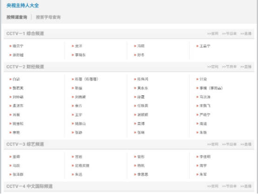Image resolution: width=258 pixels, height=194 pixels.
Task: Open host 秦方 under CCTV-2
Action: pos(79,106)
